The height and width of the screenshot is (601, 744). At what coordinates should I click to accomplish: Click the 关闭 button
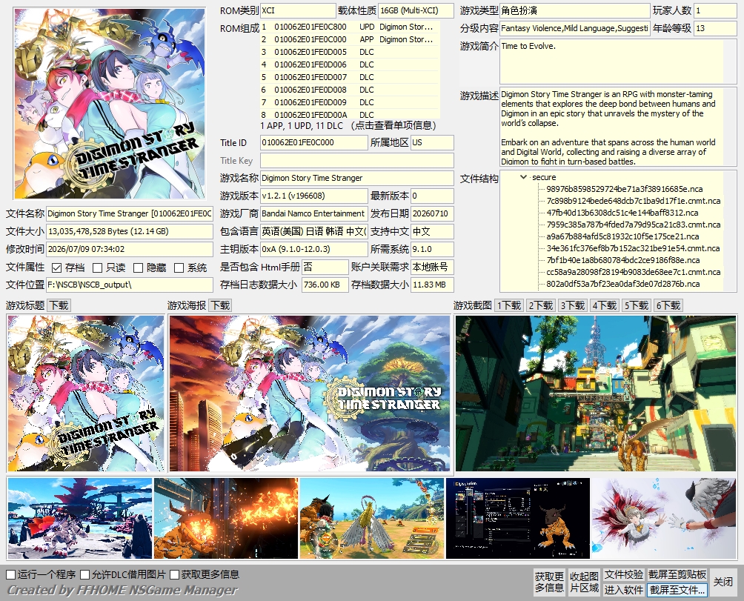click(x=723, y=582)
